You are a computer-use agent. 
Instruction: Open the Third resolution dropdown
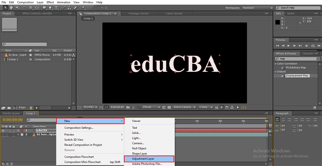(151, 107)
